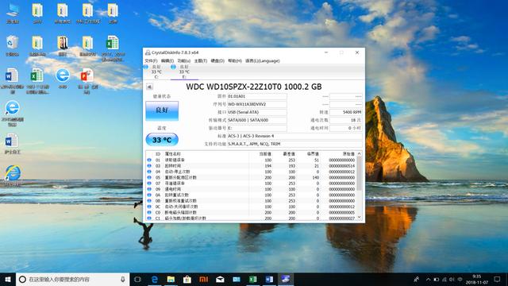Open 功能(u) menu
Viewport: 508px width, 286px height.
coord(183,60)
